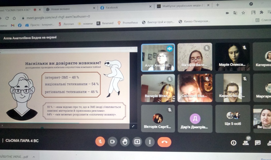Leave the call with red hang-up button
This screenshot has height=160, width=271.
(x=164, y=142)
